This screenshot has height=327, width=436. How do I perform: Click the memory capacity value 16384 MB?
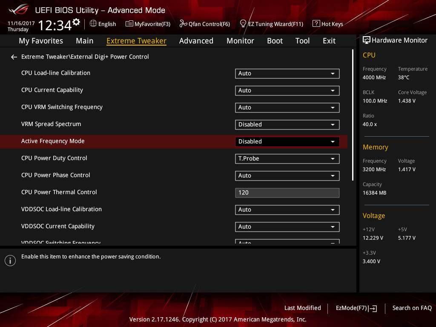(x=375, y=193)
